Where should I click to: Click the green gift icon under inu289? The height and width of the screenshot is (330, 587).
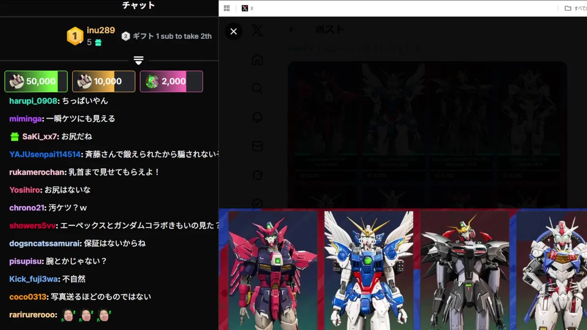(x=98, y=43)
